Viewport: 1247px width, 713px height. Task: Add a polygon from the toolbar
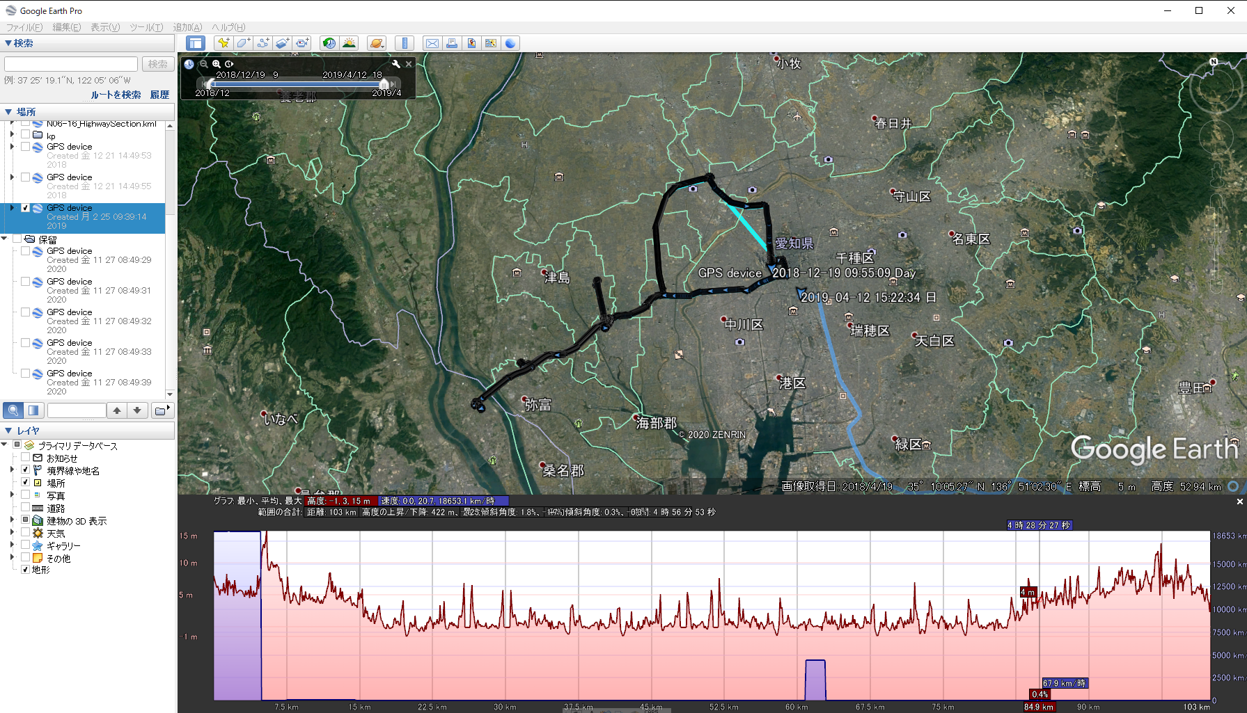(x=243, y=43)
